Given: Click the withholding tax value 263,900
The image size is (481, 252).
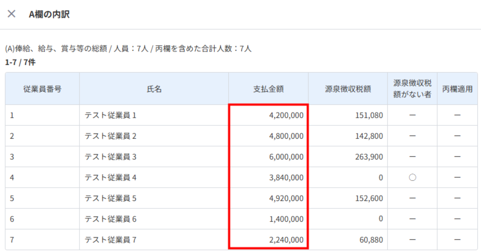Looking at the screenshot, I should pyautogui.click(x=368, y=157).
